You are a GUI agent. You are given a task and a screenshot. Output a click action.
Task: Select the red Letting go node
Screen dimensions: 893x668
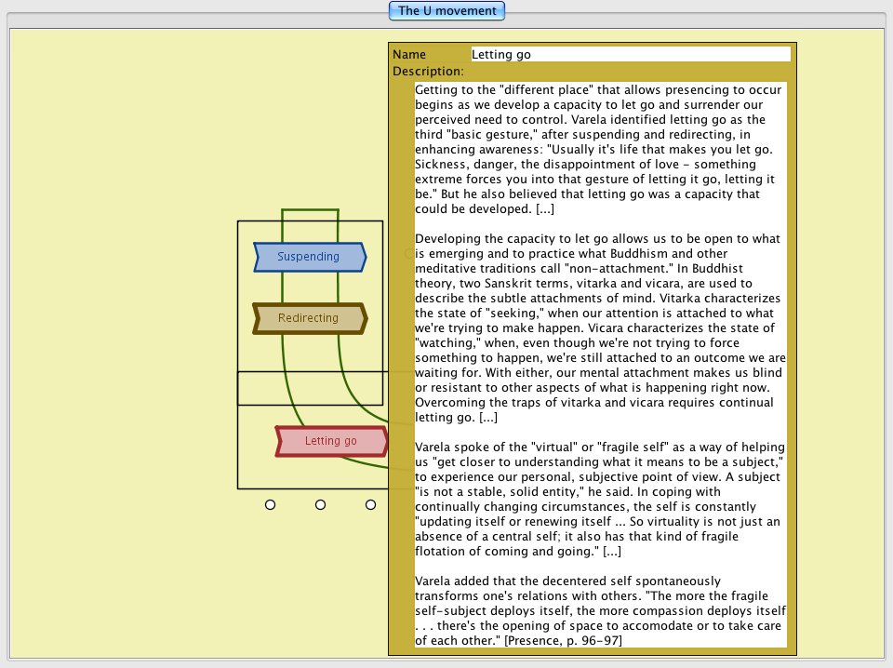(331, 441)
